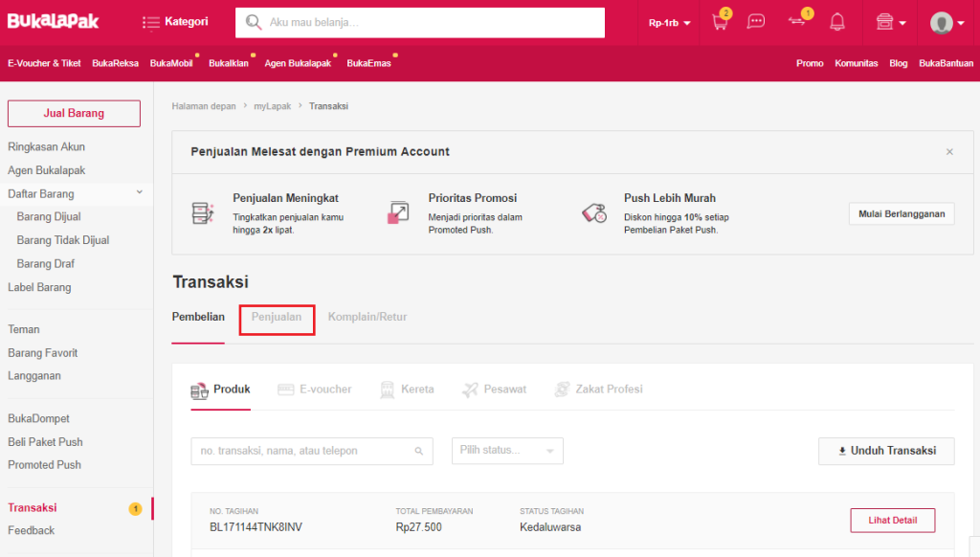This screenshot has width=980, height=557.
Task: Open the Promo link
Action: click(x=810, y=63)
